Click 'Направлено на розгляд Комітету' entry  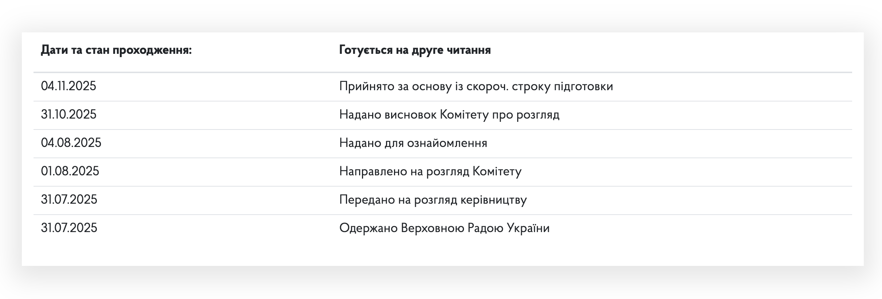click(x=430, y=171)
